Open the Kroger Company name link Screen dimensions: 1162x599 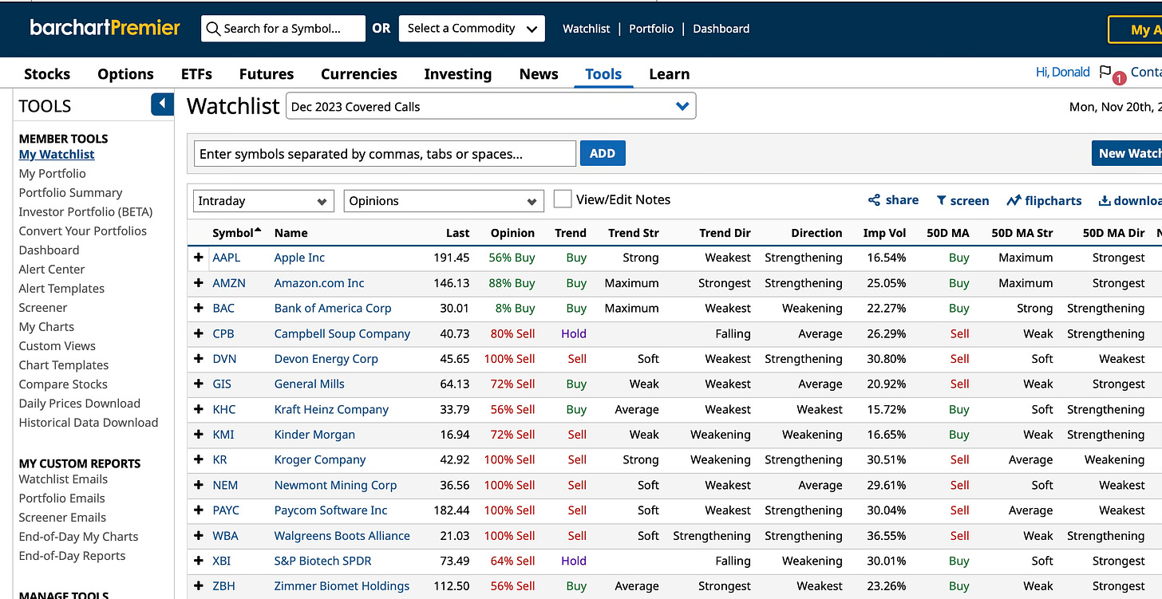tap(320, 459)
